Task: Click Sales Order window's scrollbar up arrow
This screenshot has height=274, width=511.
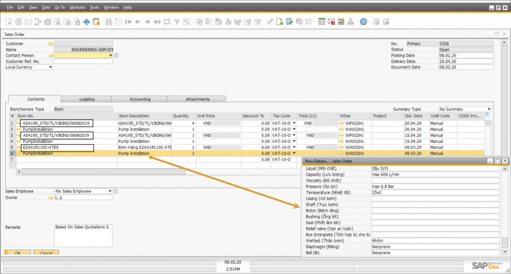Action: 504,43
